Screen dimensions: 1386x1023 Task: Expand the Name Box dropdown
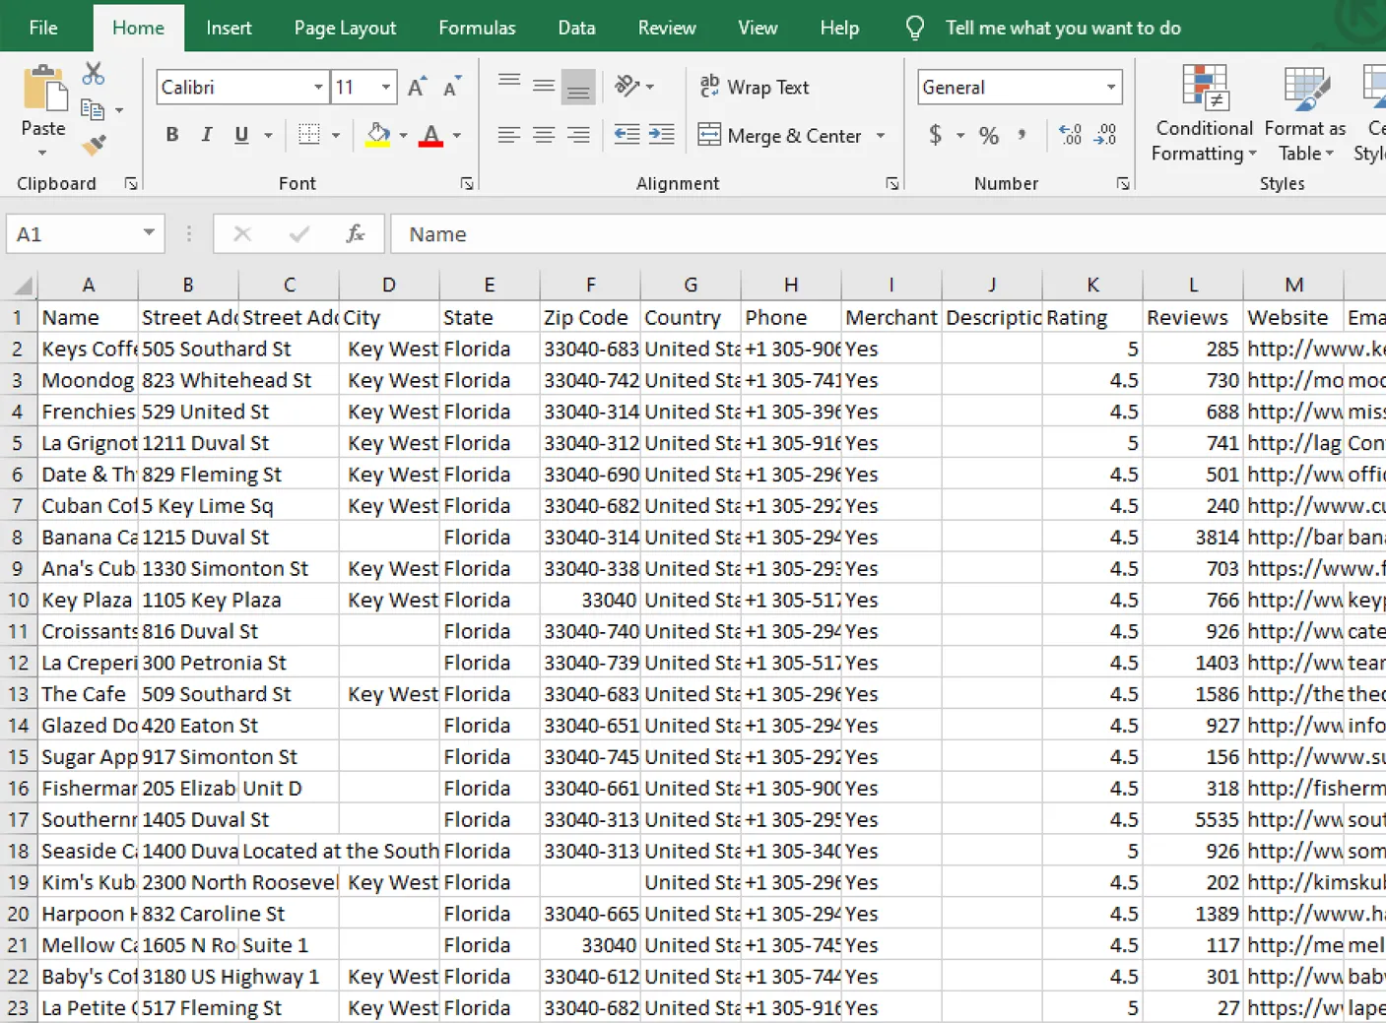[x=149, y=233]
